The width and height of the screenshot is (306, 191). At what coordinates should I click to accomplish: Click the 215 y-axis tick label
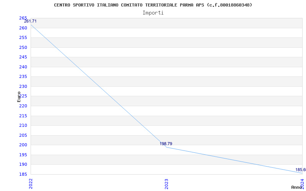coord(23,116)
